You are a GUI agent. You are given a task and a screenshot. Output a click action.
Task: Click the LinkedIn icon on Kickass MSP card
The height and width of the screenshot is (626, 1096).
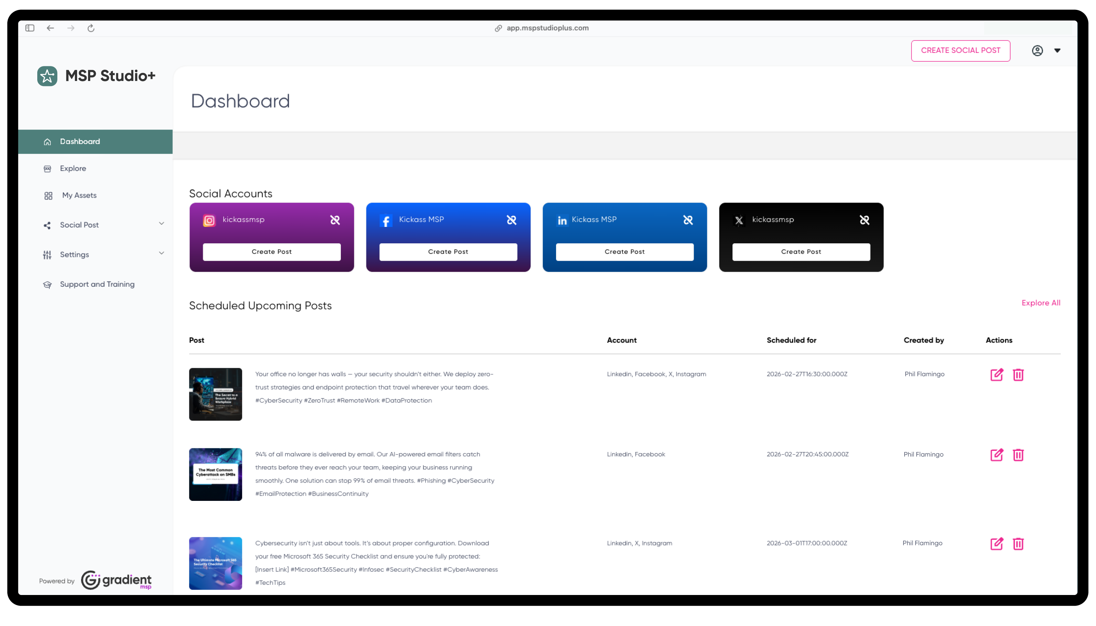[562, 220]
